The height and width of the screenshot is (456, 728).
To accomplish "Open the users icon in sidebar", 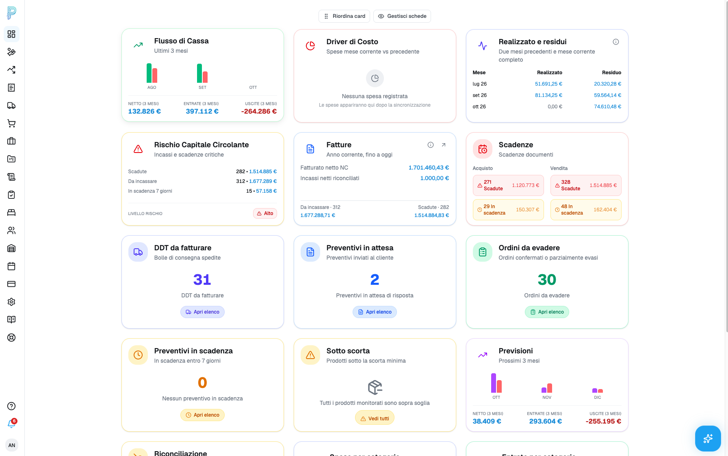I will 11,230.
